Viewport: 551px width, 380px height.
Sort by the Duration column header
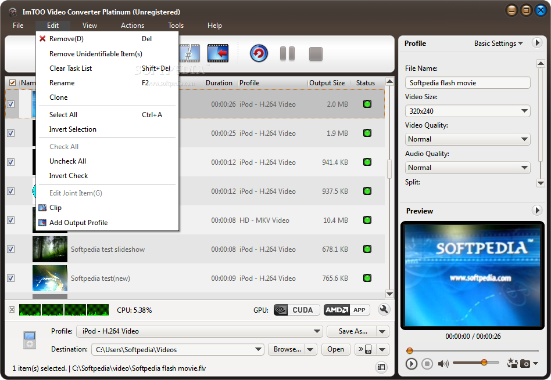pos(219,83)
